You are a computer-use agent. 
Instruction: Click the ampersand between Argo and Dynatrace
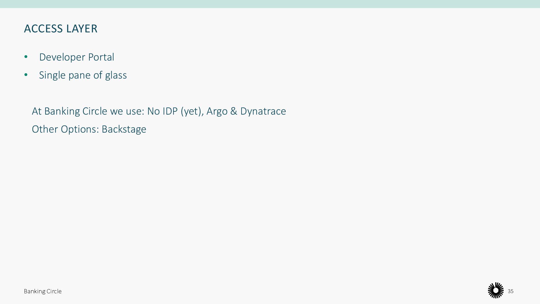(233, 111)
